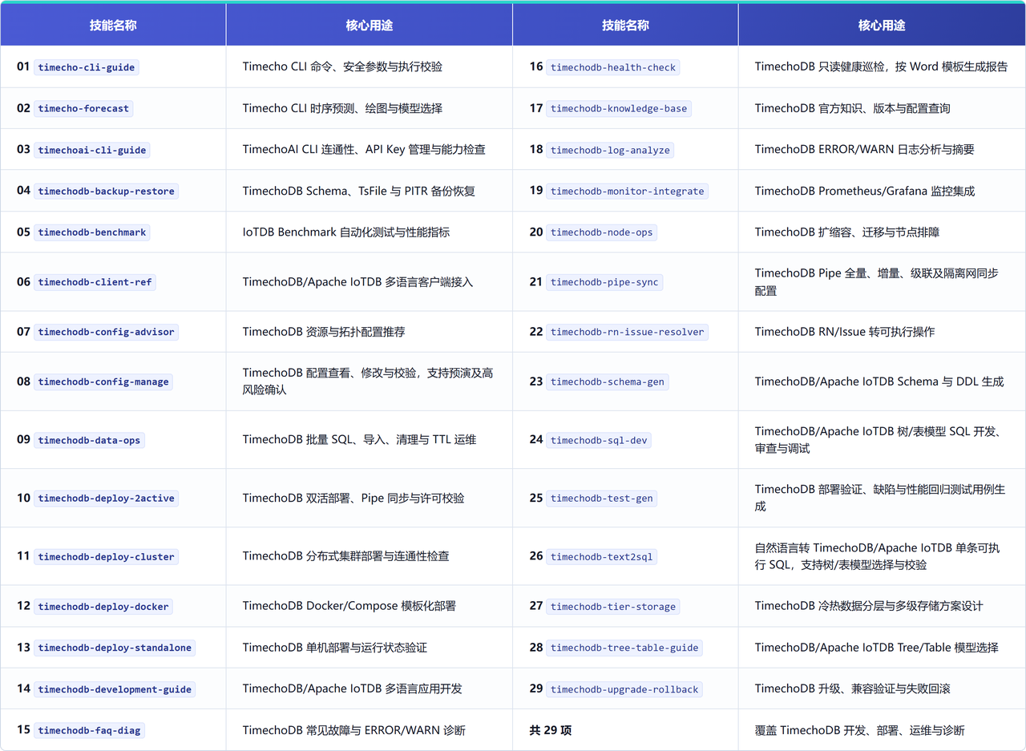
Task: Select the timechodb-config-manage skill name
Action: [103, 382]
